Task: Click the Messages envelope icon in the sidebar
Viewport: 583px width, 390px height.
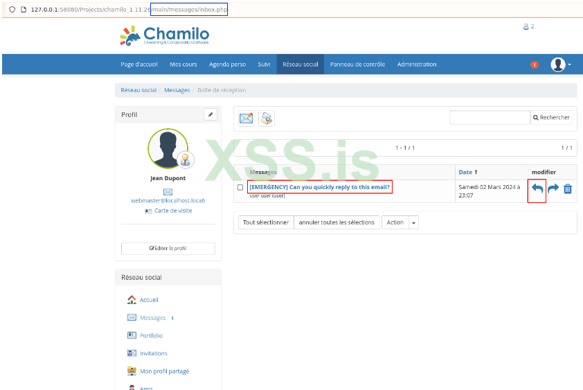Action: point(132,317)
